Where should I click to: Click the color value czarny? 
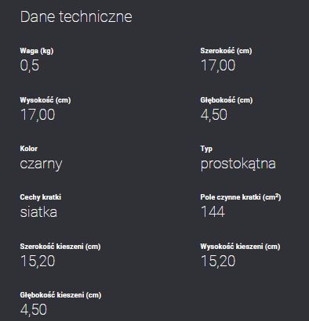pyautogui.click(x=41, y=164)
